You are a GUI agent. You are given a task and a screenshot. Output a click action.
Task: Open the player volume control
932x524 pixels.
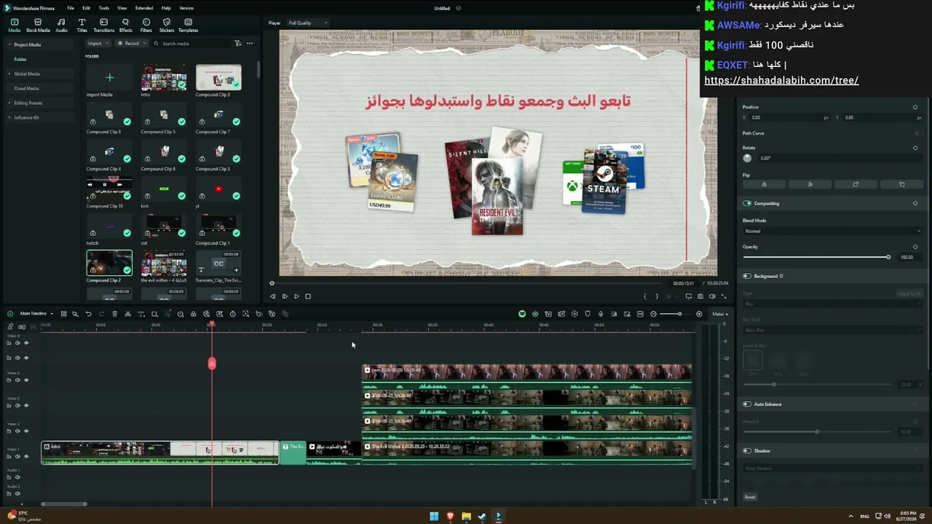[712, 296]
